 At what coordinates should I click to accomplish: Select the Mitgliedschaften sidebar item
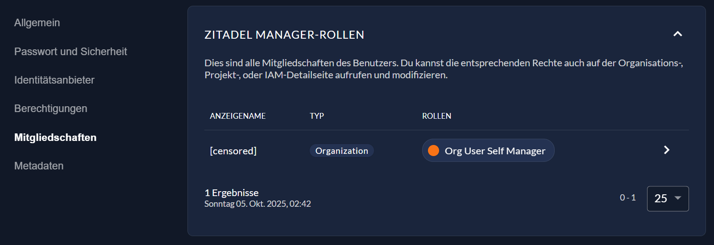[x=55, y=137]
